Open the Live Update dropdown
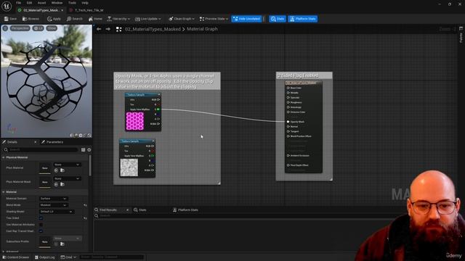The image size is (465, 261). (147, 19)
